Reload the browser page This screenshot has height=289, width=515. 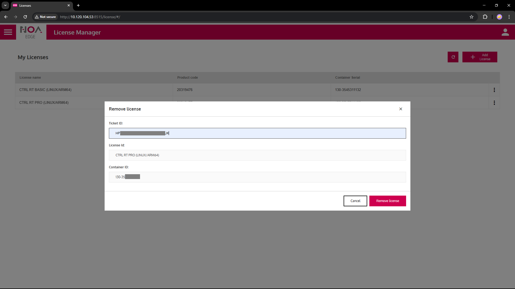tap(25, 17)
